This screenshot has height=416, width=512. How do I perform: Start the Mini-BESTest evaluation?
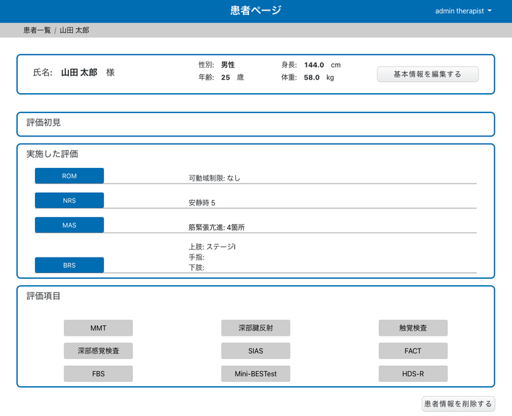pyautogui.click(x=255, y=373)
